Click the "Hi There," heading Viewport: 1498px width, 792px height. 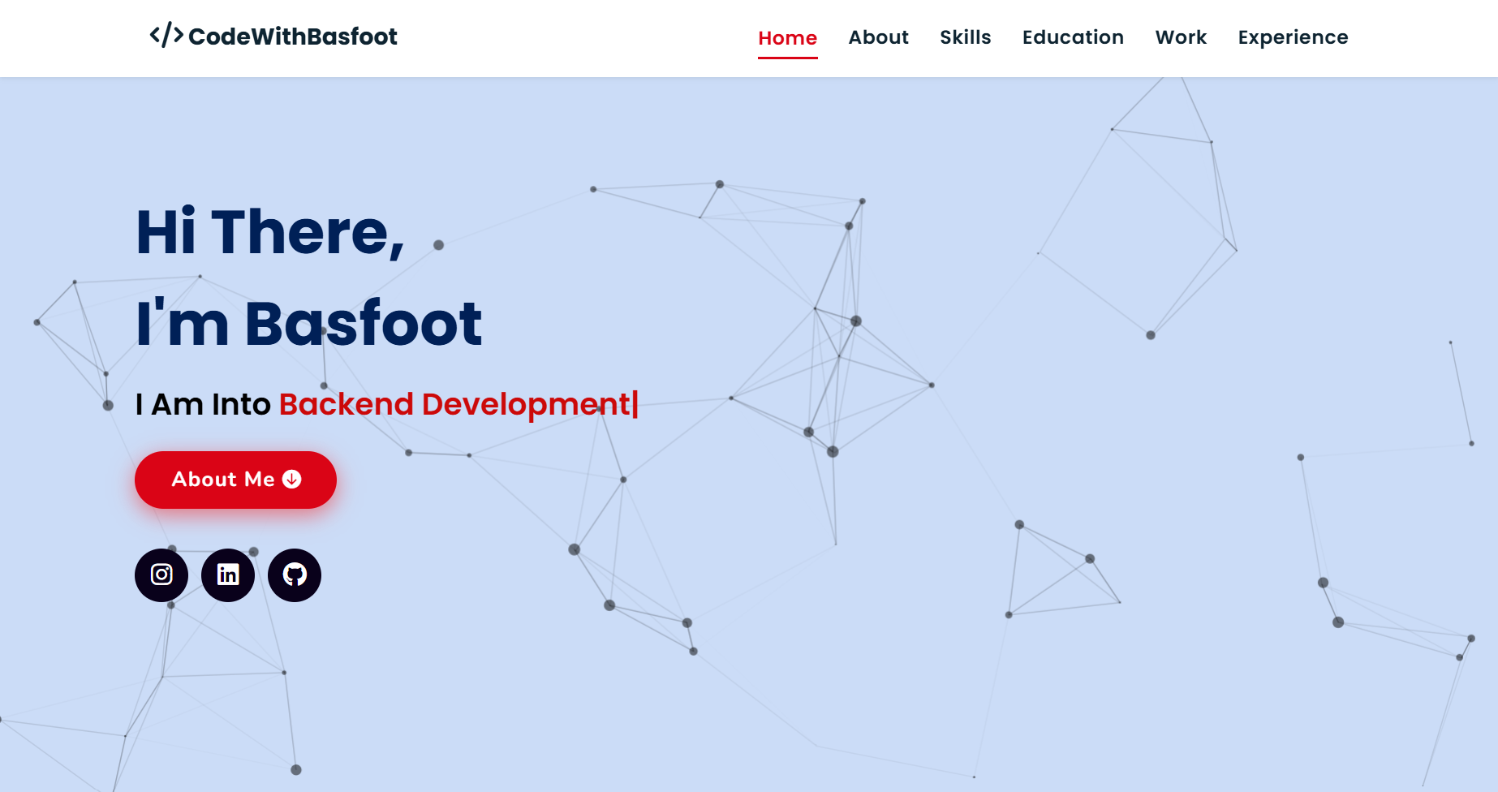click(x=269, y=232)
